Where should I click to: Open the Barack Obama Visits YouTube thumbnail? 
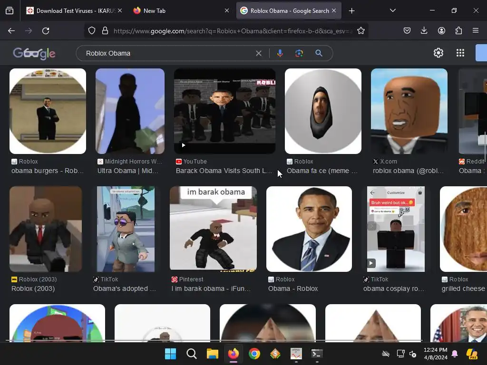[x=224, y=111]
